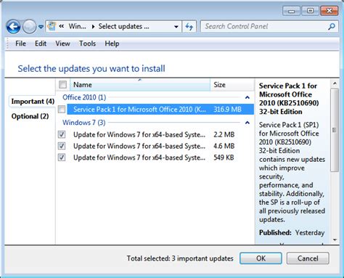Click the breadcrumb arrow after 'Win...'
Image resolution: width=344 pixels, height=278 pixels.
pos(93,27)
